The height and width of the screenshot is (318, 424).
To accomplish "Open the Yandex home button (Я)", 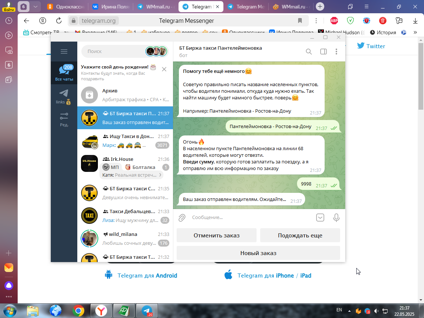I will point(42,21).
